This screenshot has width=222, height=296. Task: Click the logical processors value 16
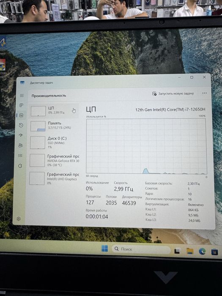(190, 199)
